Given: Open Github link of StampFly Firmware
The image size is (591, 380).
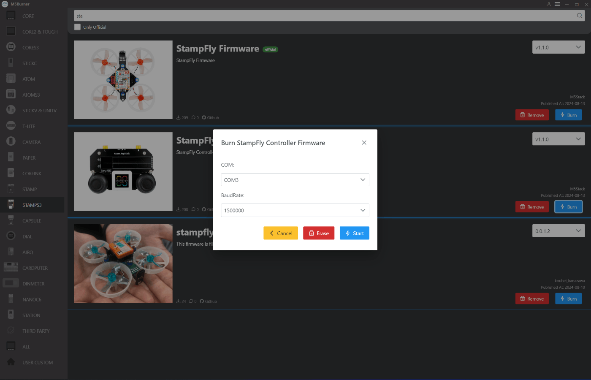Looking at the screenshot, I should (x=210, y=117).
